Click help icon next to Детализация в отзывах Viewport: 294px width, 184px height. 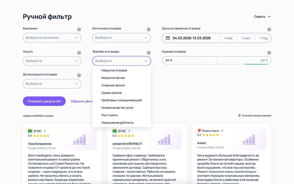(79, 76)
